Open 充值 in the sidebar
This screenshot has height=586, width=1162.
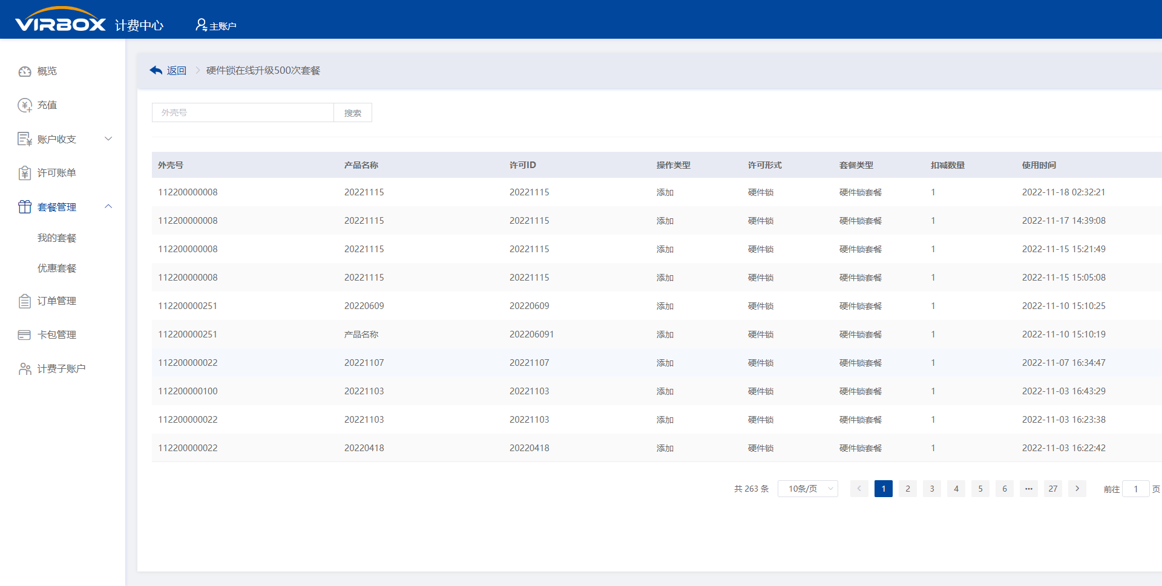coord(47,105)
